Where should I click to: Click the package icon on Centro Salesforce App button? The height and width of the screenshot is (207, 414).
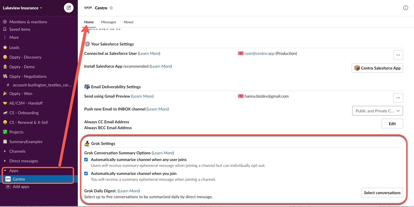(x=357, y=68)
